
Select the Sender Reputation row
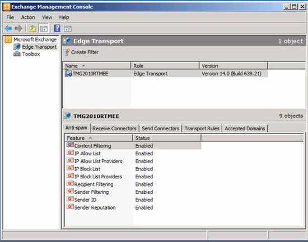[x=133, y=207]
